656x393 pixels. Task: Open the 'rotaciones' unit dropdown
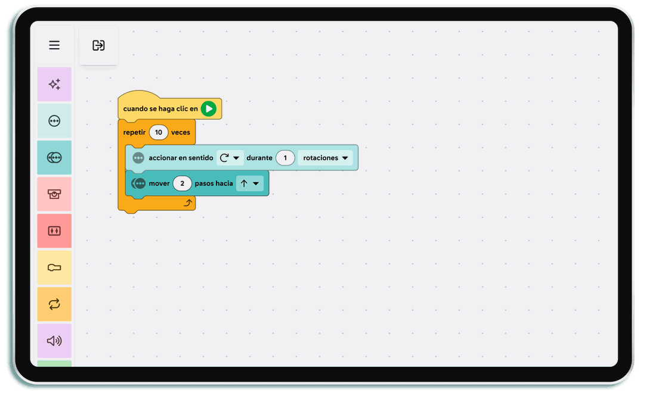click(326, 158)
